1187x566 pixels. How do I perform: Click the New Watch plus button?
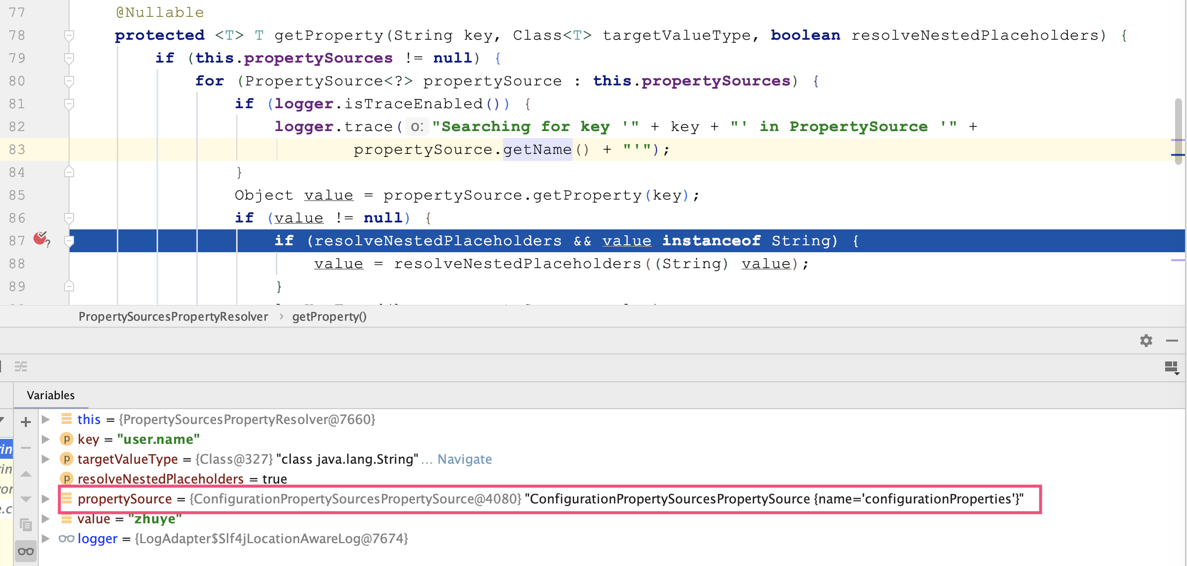(x=26, y=422)
